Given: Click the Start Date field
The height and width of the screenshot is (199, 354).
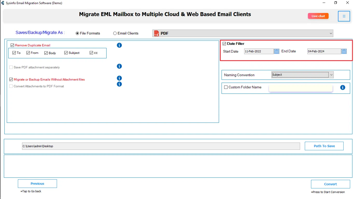Looking at the screenshot, I should tap(259, 51).
